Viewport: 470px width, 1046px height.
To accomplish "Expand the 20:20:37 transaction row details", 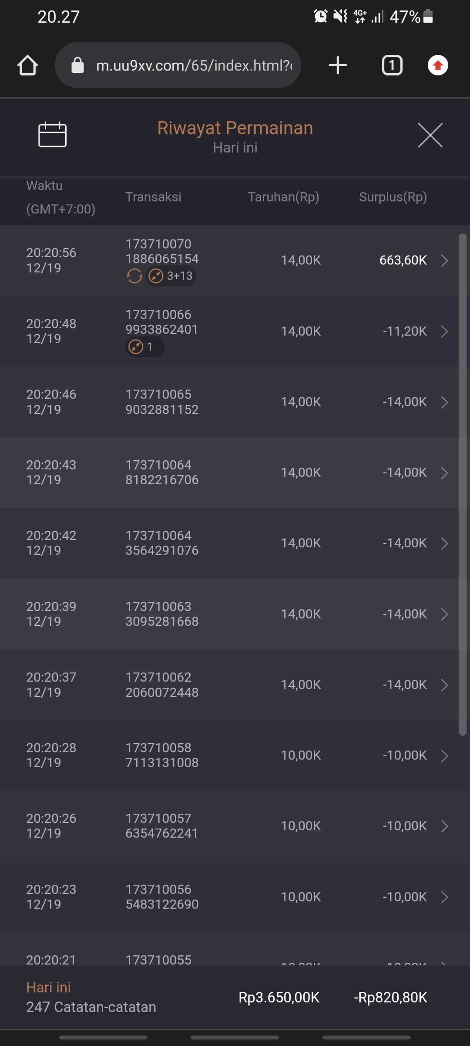I will (444, 685).
